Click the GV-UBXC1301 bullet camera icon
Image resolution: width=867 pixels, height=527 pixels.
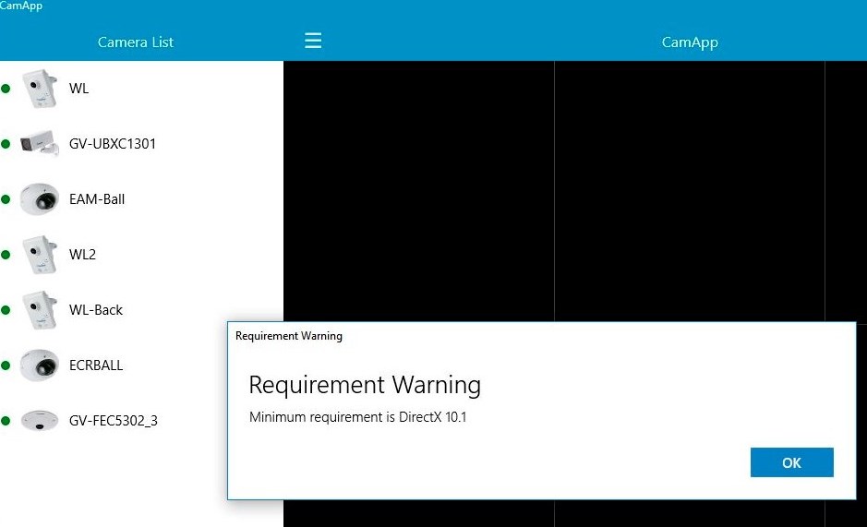[x=40, y=144]
